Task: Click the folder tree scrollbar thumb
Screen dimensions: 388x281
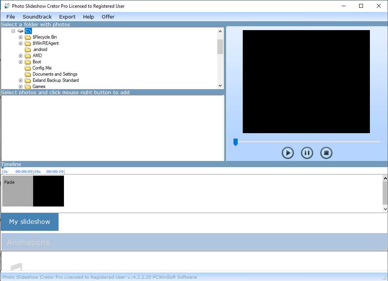Action: coord(220,47)
